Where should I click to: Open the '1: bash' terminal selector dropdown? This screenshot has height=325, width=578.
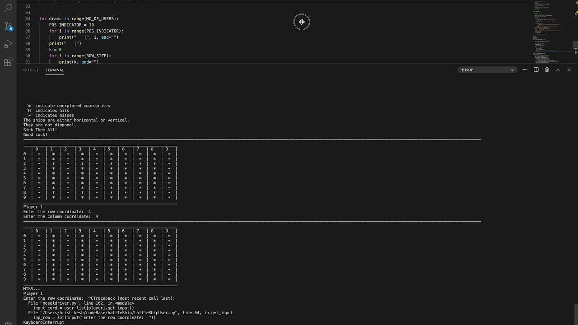click(487, 70)
